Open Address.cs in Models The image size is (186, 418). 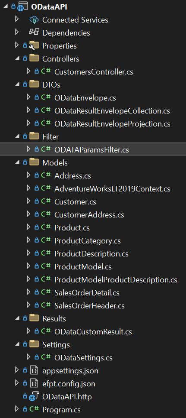coord(73,176)
